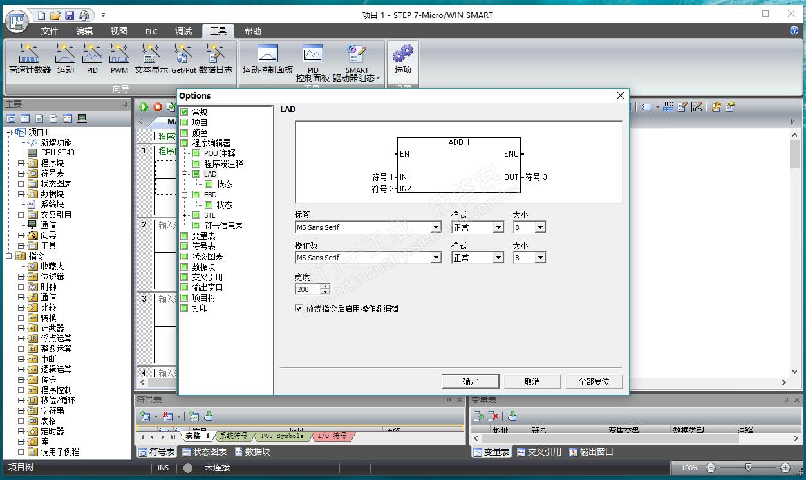Toggle the FBD checkbox in Options tree
The image size is (806, 480).
[x=197, y=195]
